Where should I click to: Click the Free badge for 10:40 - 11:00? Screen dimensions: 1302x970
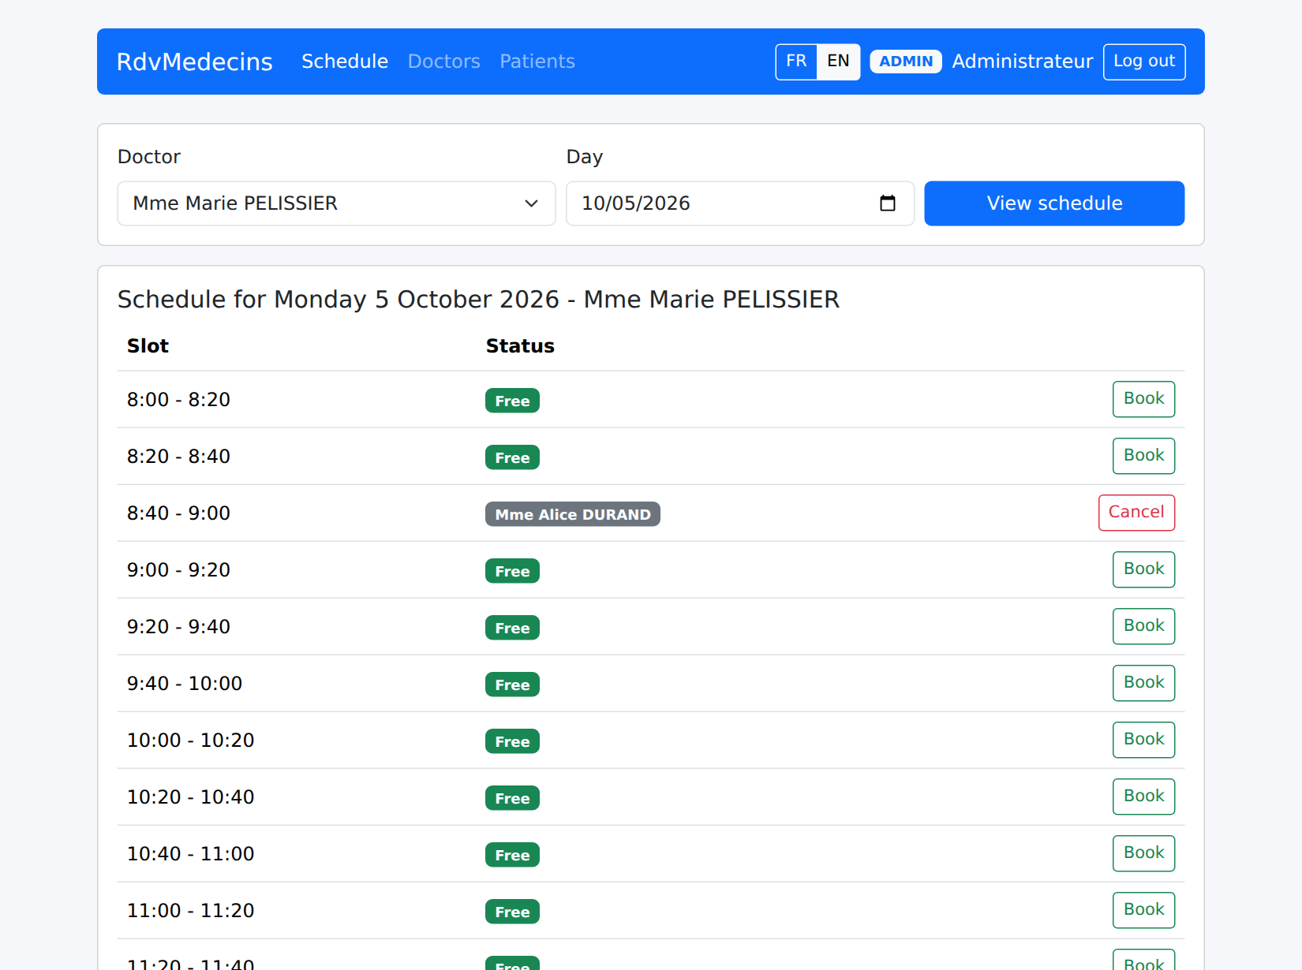(x=512, y=855)
